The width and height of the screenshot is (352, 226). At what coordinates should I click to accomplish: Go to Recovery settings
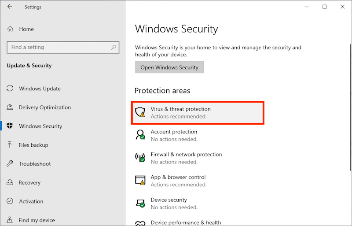click(29, 183)
